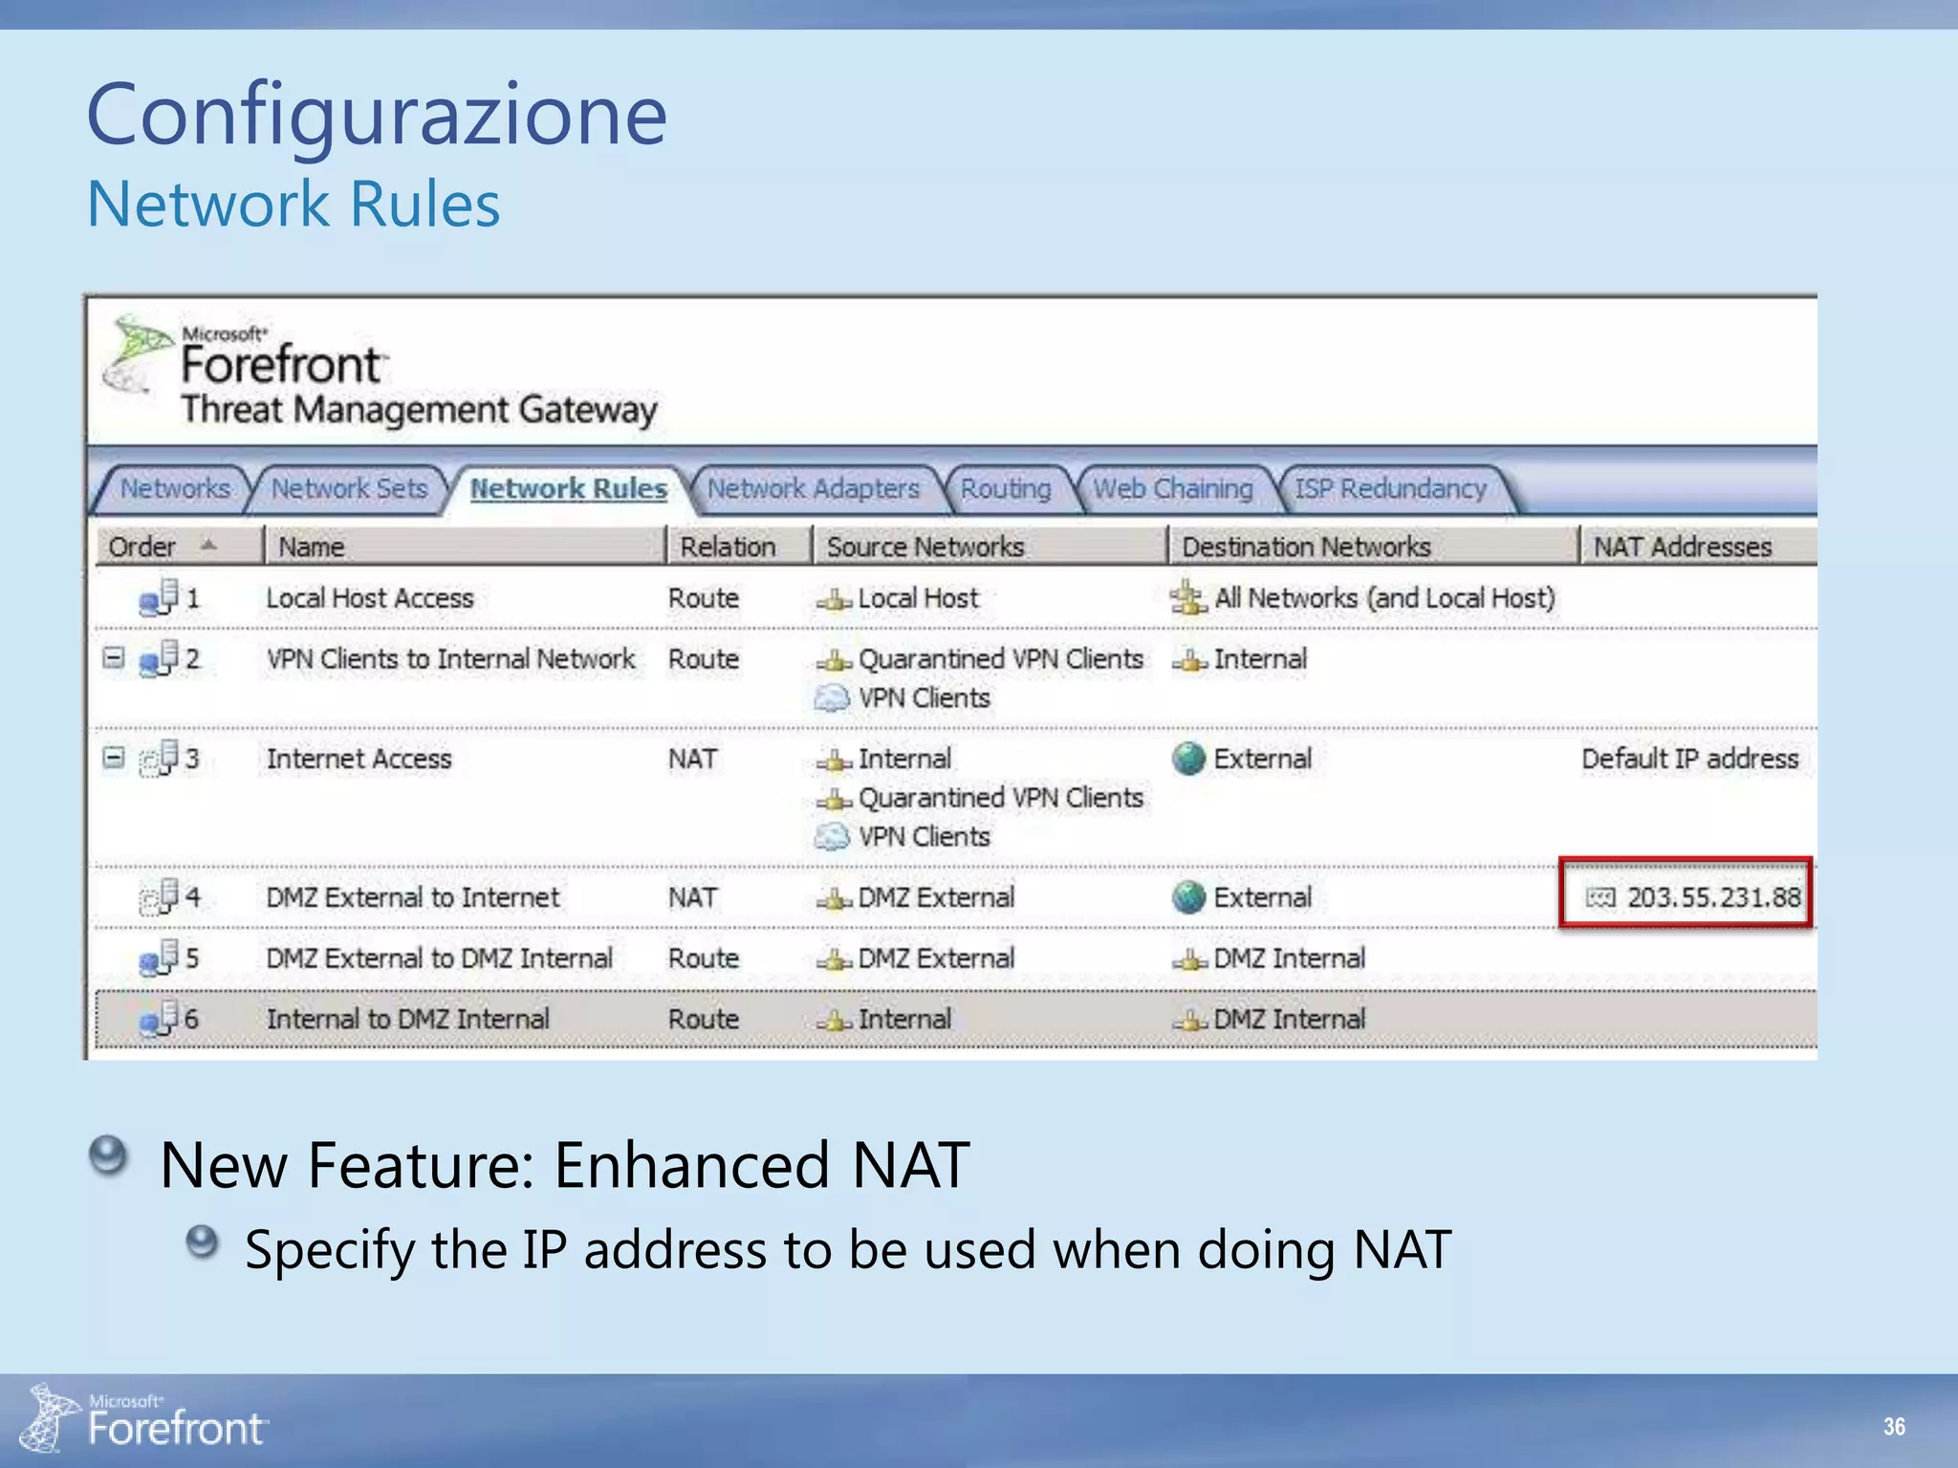Open the Network Adapters tab

pos(814,488)
